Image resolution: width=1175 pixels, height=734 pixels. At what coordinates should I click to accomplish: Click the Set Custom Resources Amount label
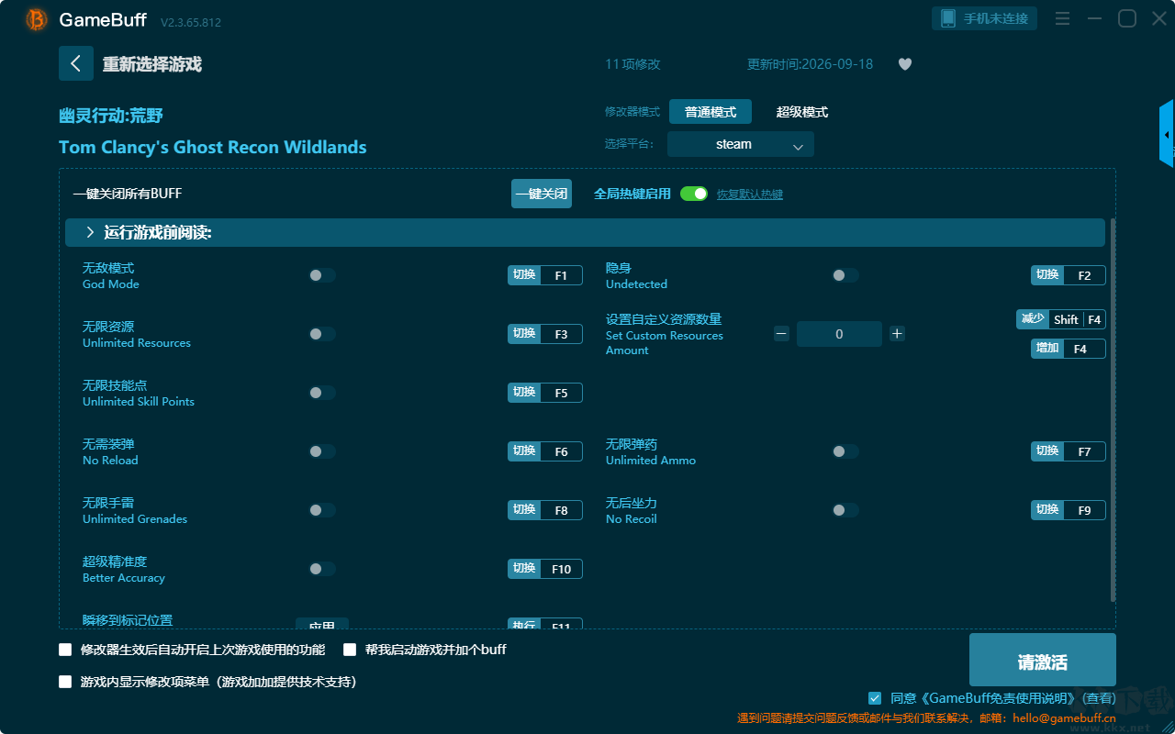point(665,343)
